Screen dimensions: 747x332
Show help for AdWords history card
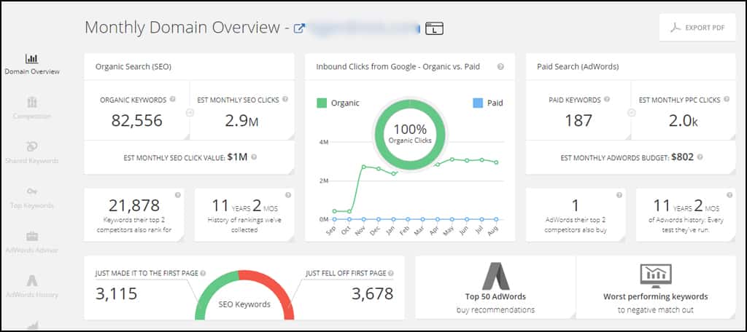click(729, 195)
